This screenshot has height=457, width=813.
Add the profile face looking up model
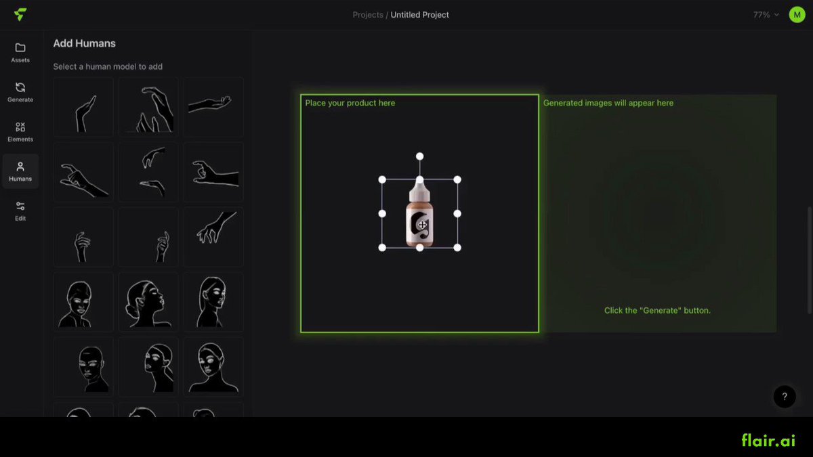148,302
